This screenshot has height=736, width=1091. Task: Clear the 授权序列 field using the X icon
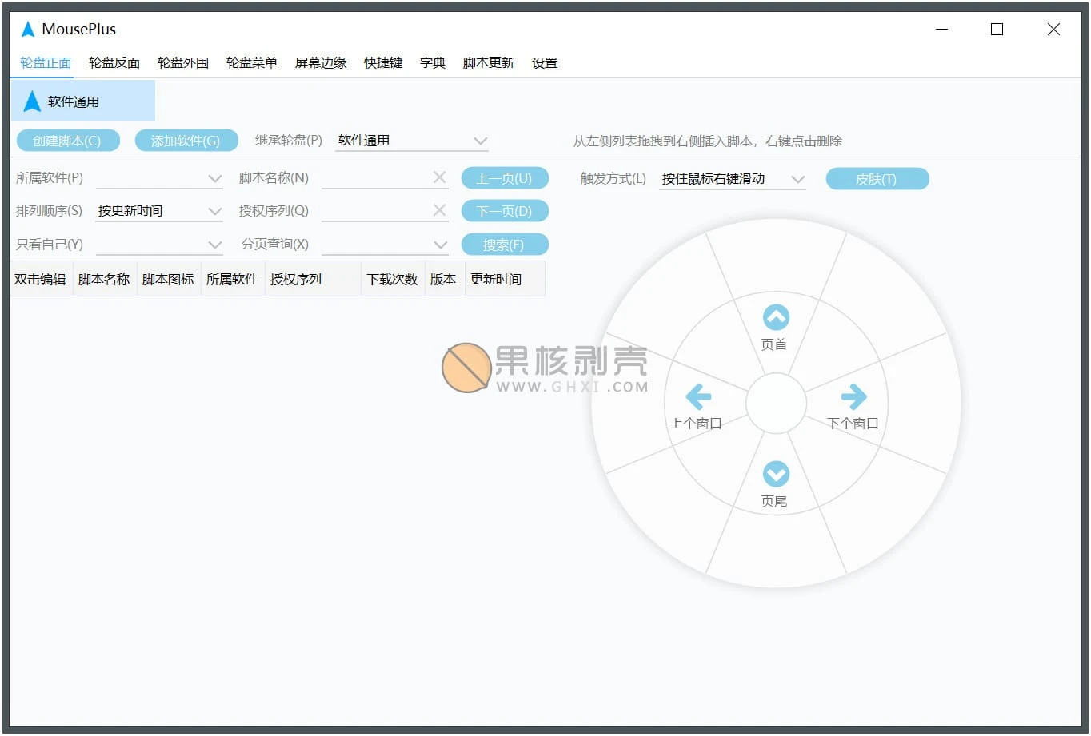coord(439,210)
